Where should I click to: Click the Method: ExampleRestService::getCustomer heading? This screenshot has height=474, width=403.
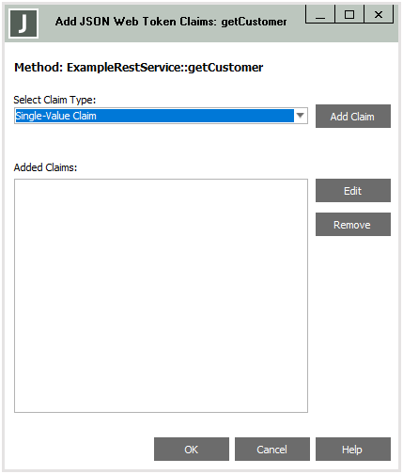pyautogui.click(x=138, y=68)
